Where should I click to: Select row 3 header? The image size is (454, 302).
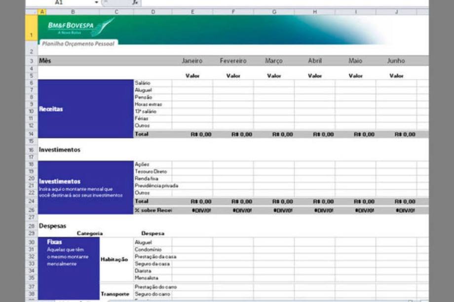tap(31, 61)
